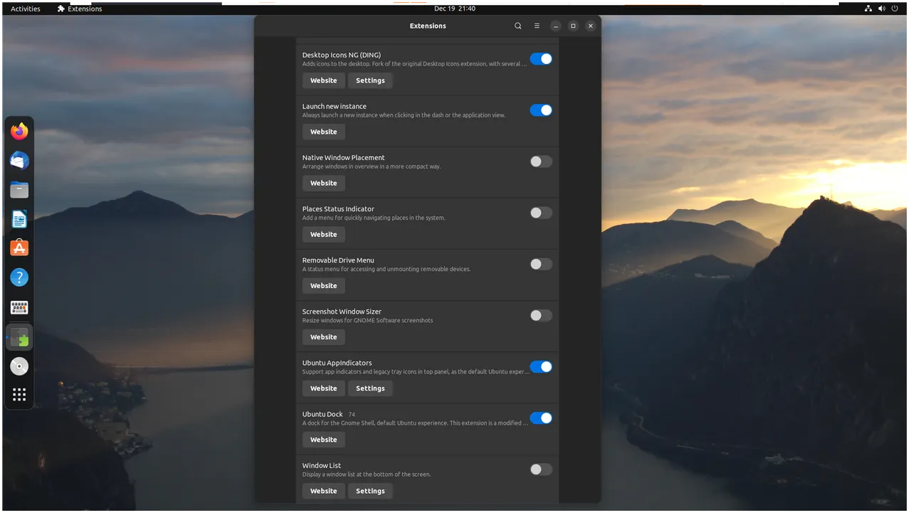Viewport: 911px width, 515px height.
Task: Open Settings for Ubuntu AppIndicators
Action: click(x=370, y=388)
